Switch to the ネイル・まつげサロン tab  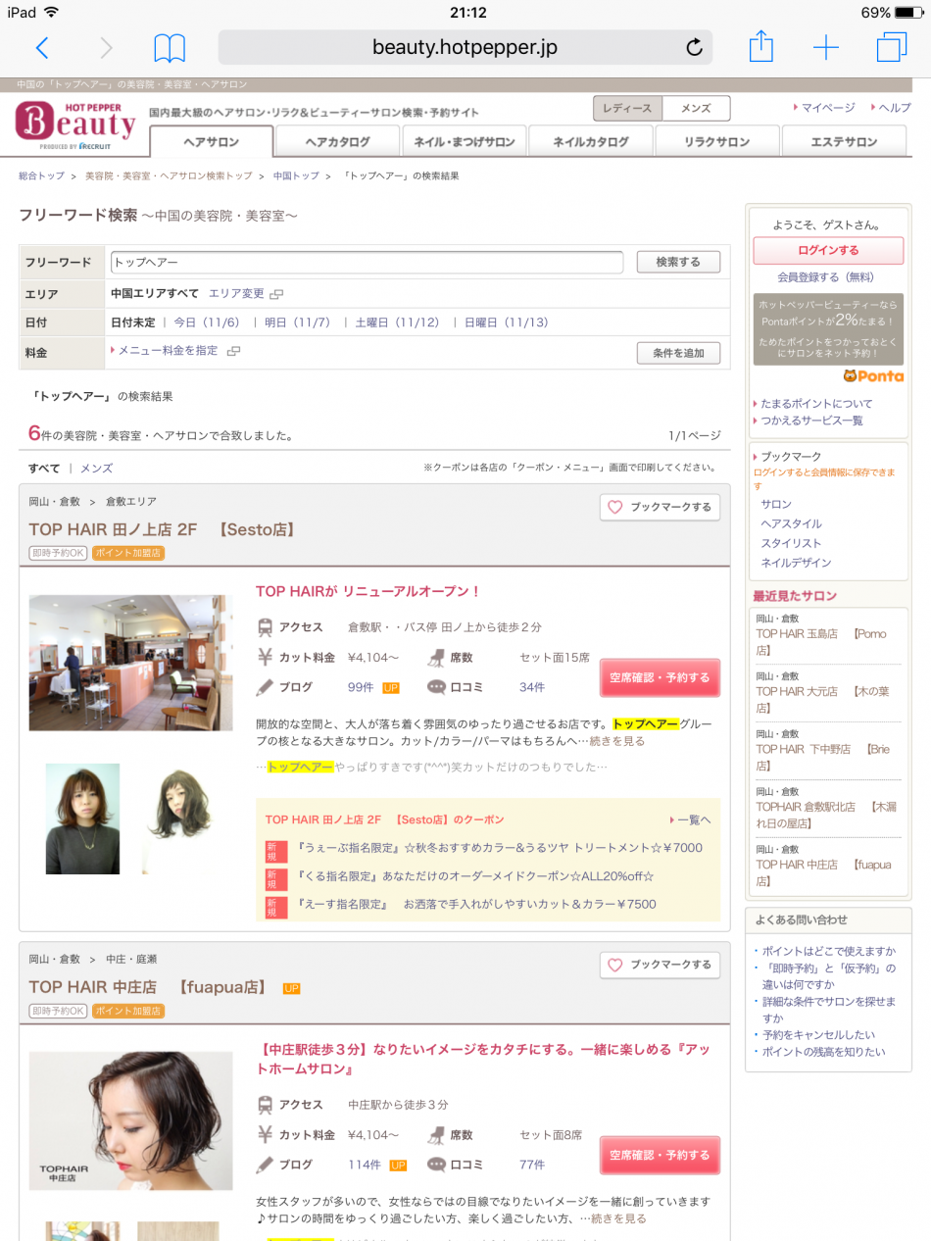point(465,141)
